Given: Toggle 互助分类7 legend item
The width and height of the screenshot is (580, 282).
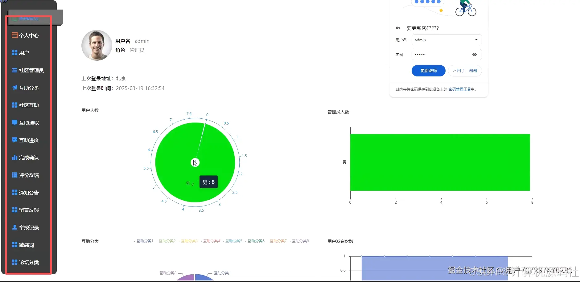Looking at the screenshot, I should [277, 241].
